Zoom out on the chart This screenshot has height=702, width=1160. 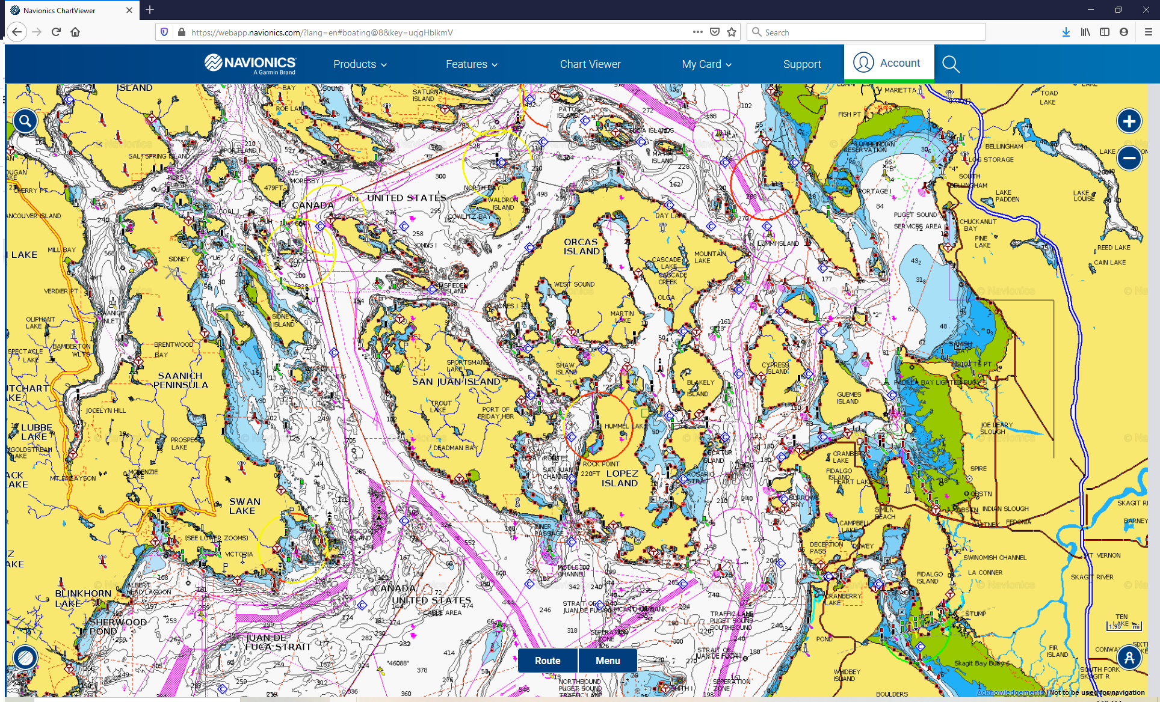click(1131, 157)
